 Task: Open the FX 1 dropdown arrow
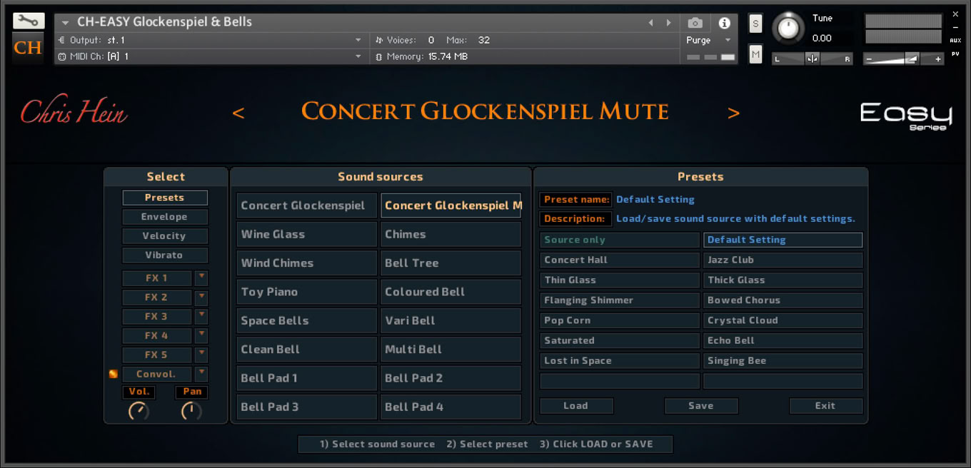(x=201, y=278)
